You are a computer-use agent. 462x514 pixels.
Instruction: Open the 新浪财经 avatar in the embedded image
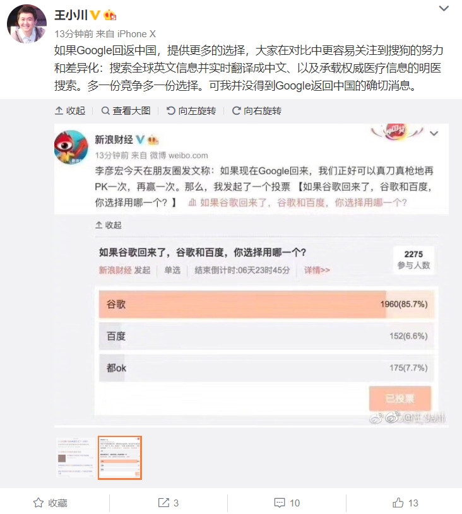pyautogui.click(x=71, y=146)
